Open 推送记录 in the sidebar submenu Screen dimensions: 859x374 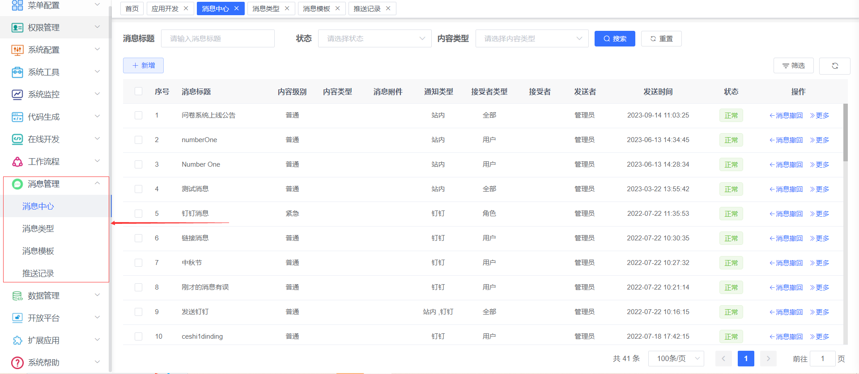point(38,273)
